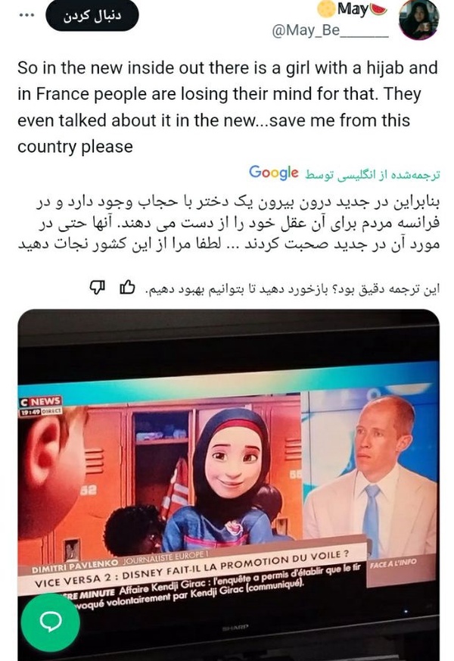Rate the translation with thumbs up
454x661 pixels.
click(127, 288)
